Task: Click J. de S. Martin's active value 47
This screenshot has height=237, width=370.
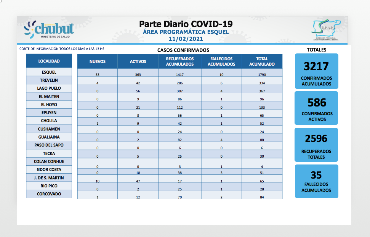Action: coord(138,181)
